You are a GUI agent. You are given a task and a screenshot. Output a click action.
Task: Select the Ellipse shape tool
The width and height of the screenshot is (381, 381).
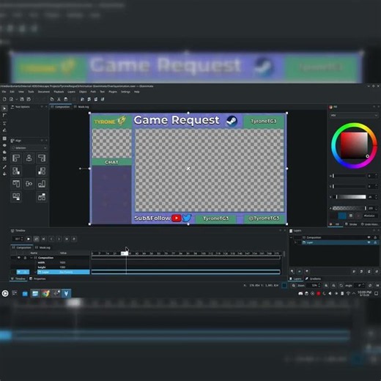4,145
